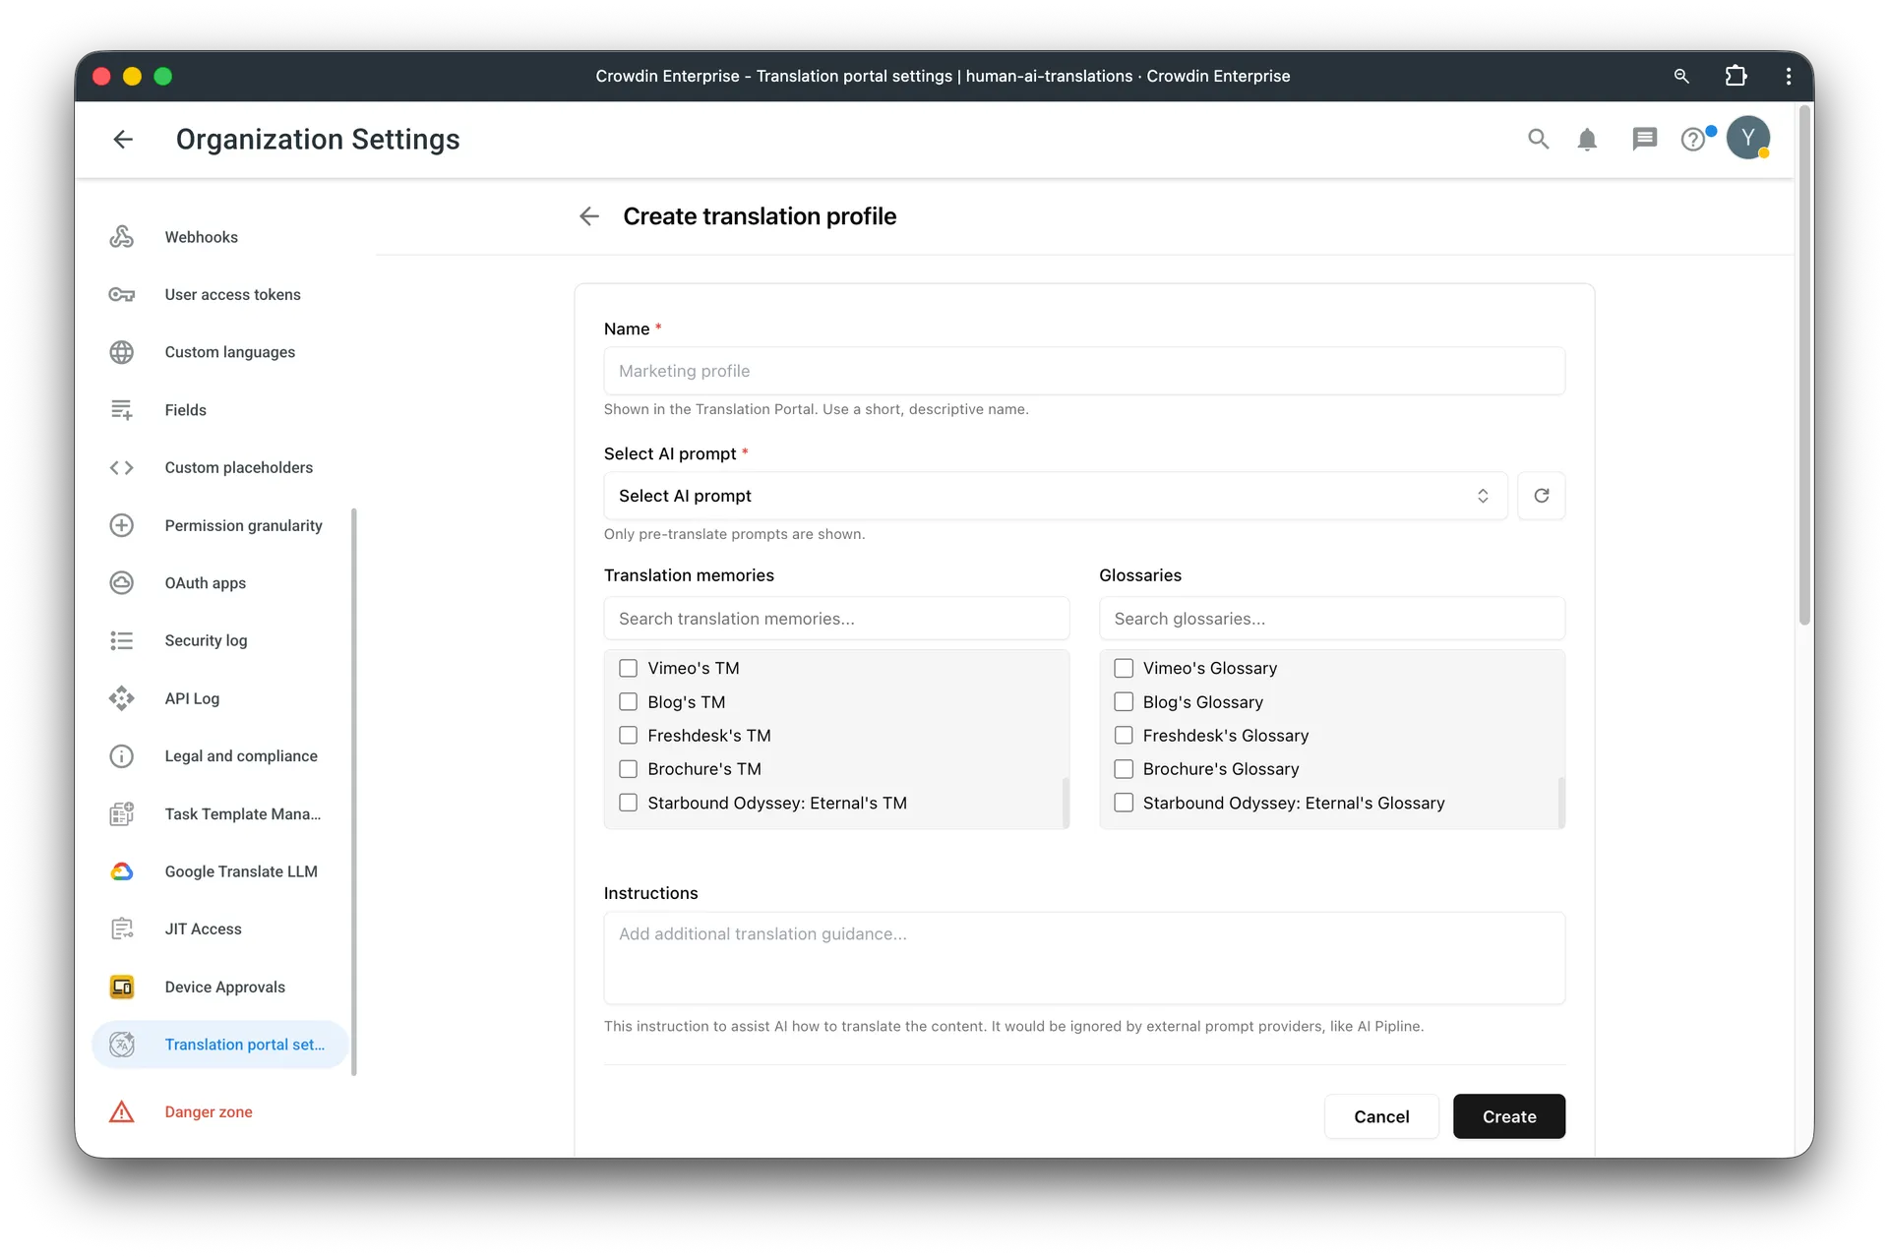The height and width of the screenshot is (1257, 1889).
Task: Click the Create button
Action: [x=1508, y=1116]
